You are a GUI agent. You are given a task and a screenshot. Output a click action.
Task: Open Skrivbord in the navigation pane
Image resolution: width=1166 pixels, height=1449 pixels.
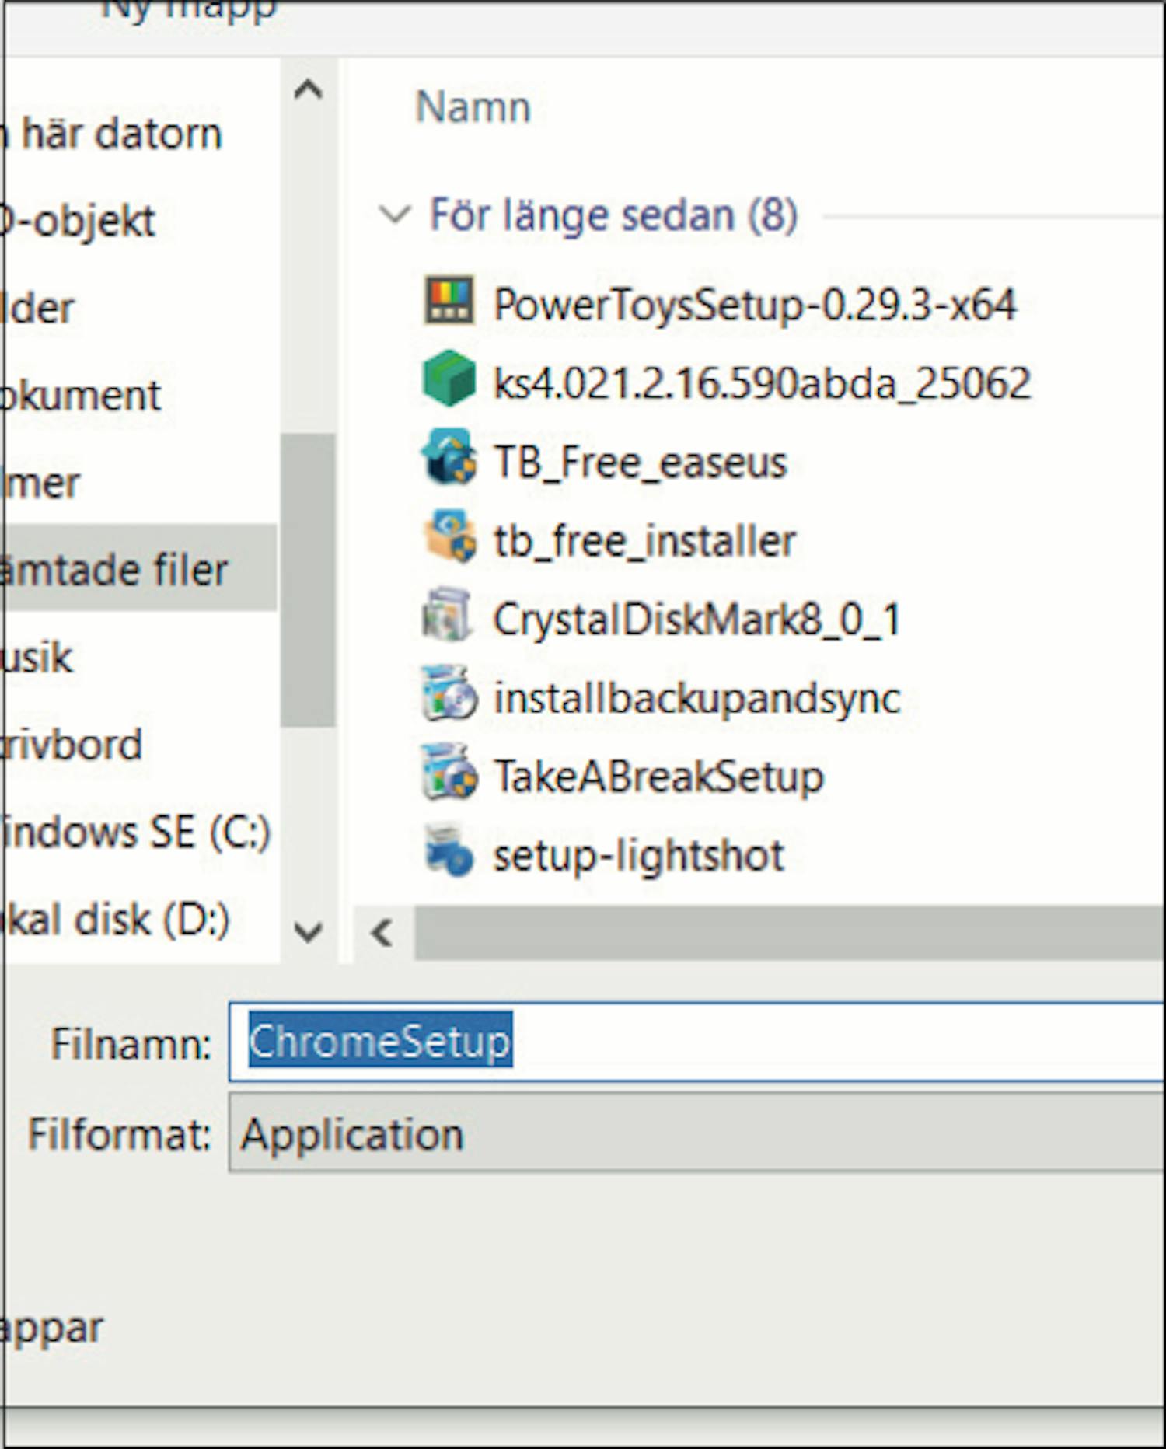pos(72,745)
